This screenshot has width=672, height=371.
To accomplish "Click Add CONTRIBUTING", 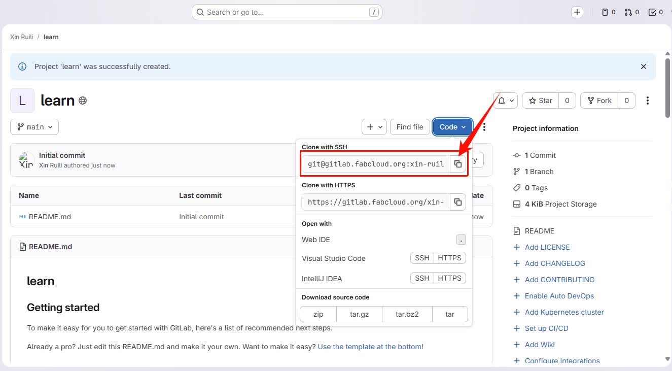I will pyautogui.click(x=559, y=280).
